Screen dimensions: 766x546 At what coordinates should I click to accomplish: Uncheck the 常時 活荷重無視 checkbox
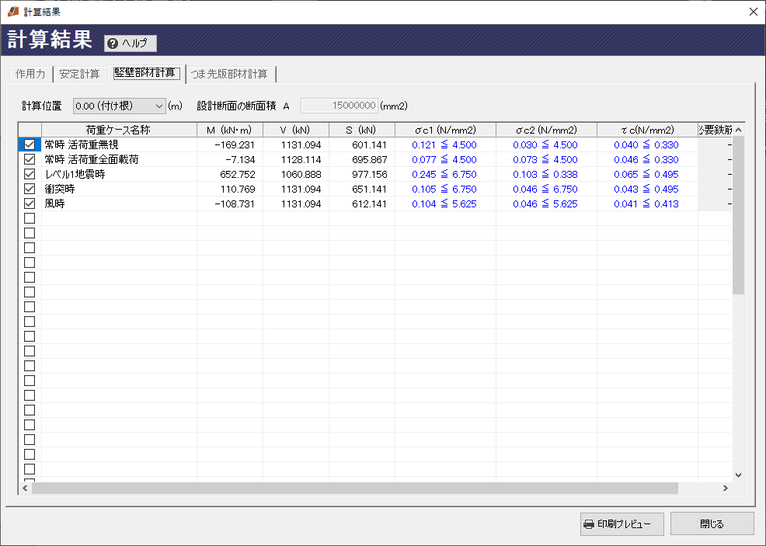pyautogui.click(x=30, y=144)
